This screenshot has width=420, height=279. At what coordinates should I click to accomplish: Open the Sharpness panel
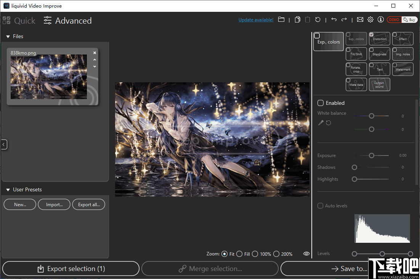pos(379,54)
